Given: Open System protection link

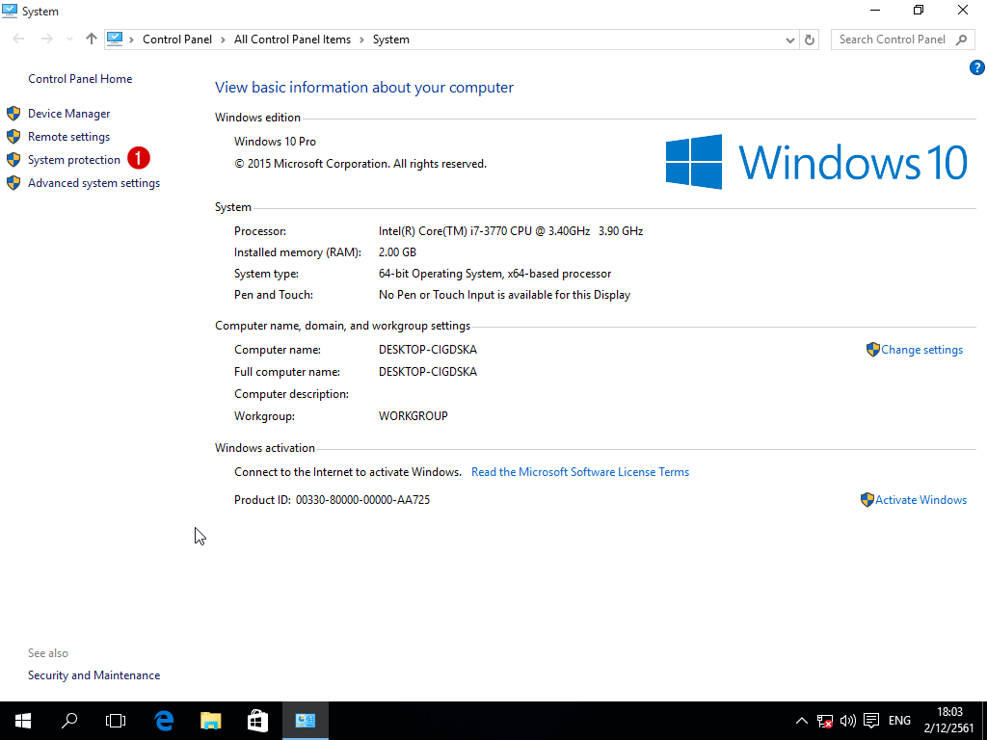Looking at the screenshot, I should click(73, 160).
